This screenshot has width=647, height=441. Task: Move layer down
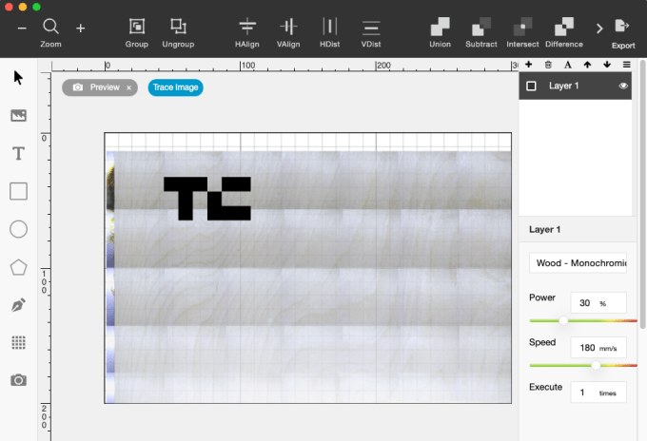[607, 65]
